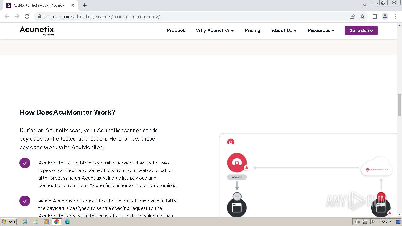This screenshot has width=402, height=226.
Task: Expand the About Us dropdown
Action: 284,30
